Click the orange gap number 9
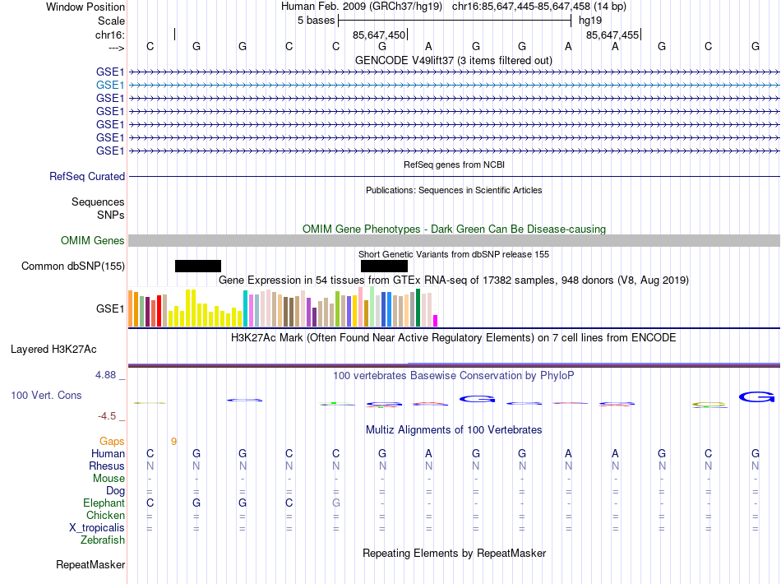Viewport: 781px width, 584px height. [173, 442]
